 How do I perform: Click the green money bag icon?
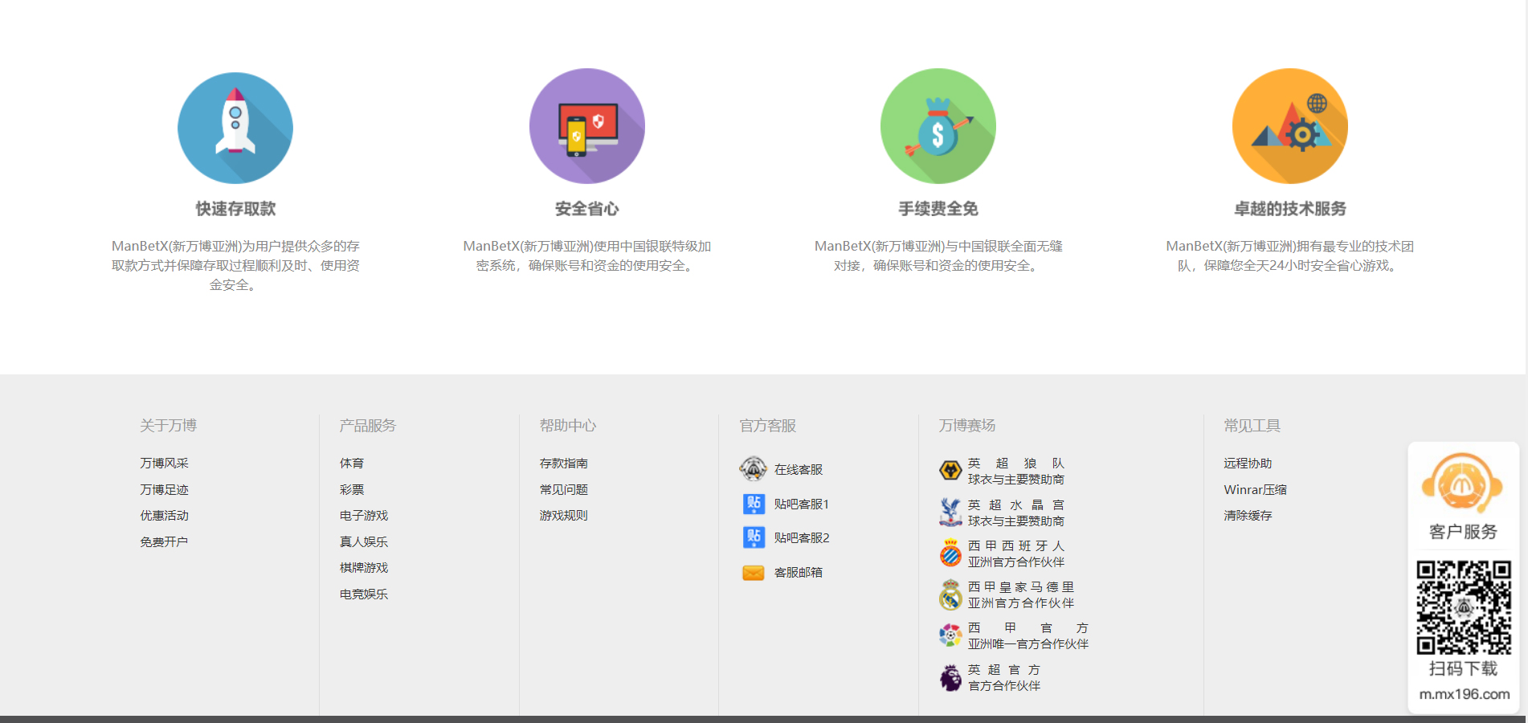938,126
